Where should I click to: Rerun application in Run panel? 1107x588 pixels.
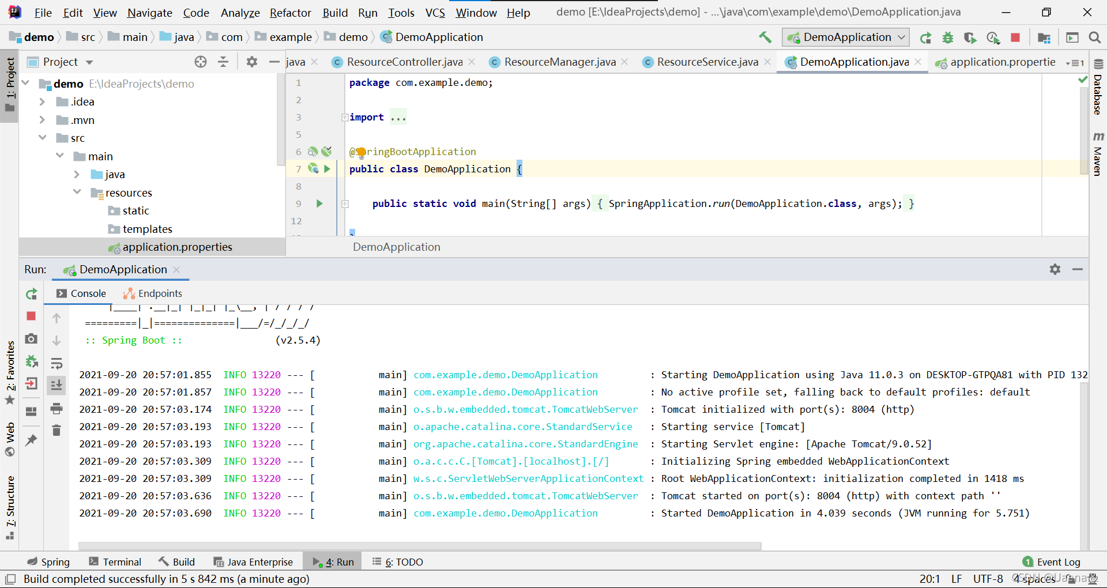pyautogui.click(x=32, y=294)
